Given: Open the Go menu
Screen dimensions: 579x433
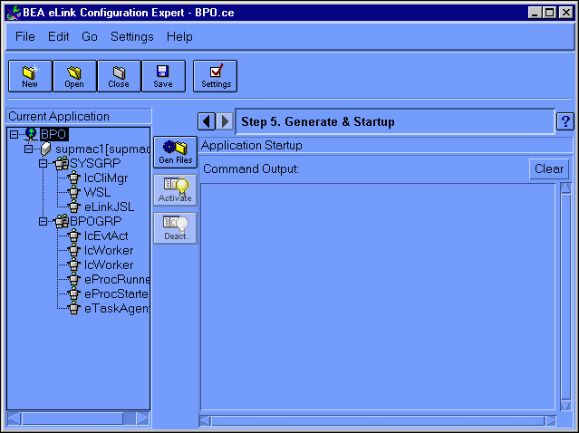Looking at the screenshot, I should (90, 36).
